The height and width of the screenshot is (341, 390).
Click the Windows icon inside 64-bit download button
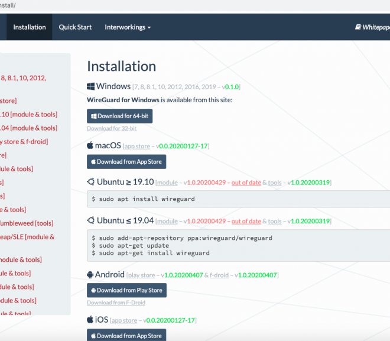tap(94, 116)
